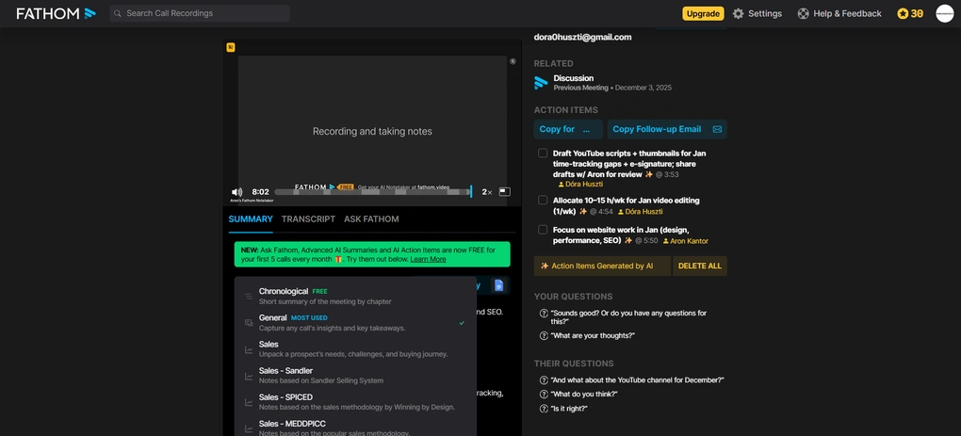Click DELETE ALL action items button

[700, 266]
